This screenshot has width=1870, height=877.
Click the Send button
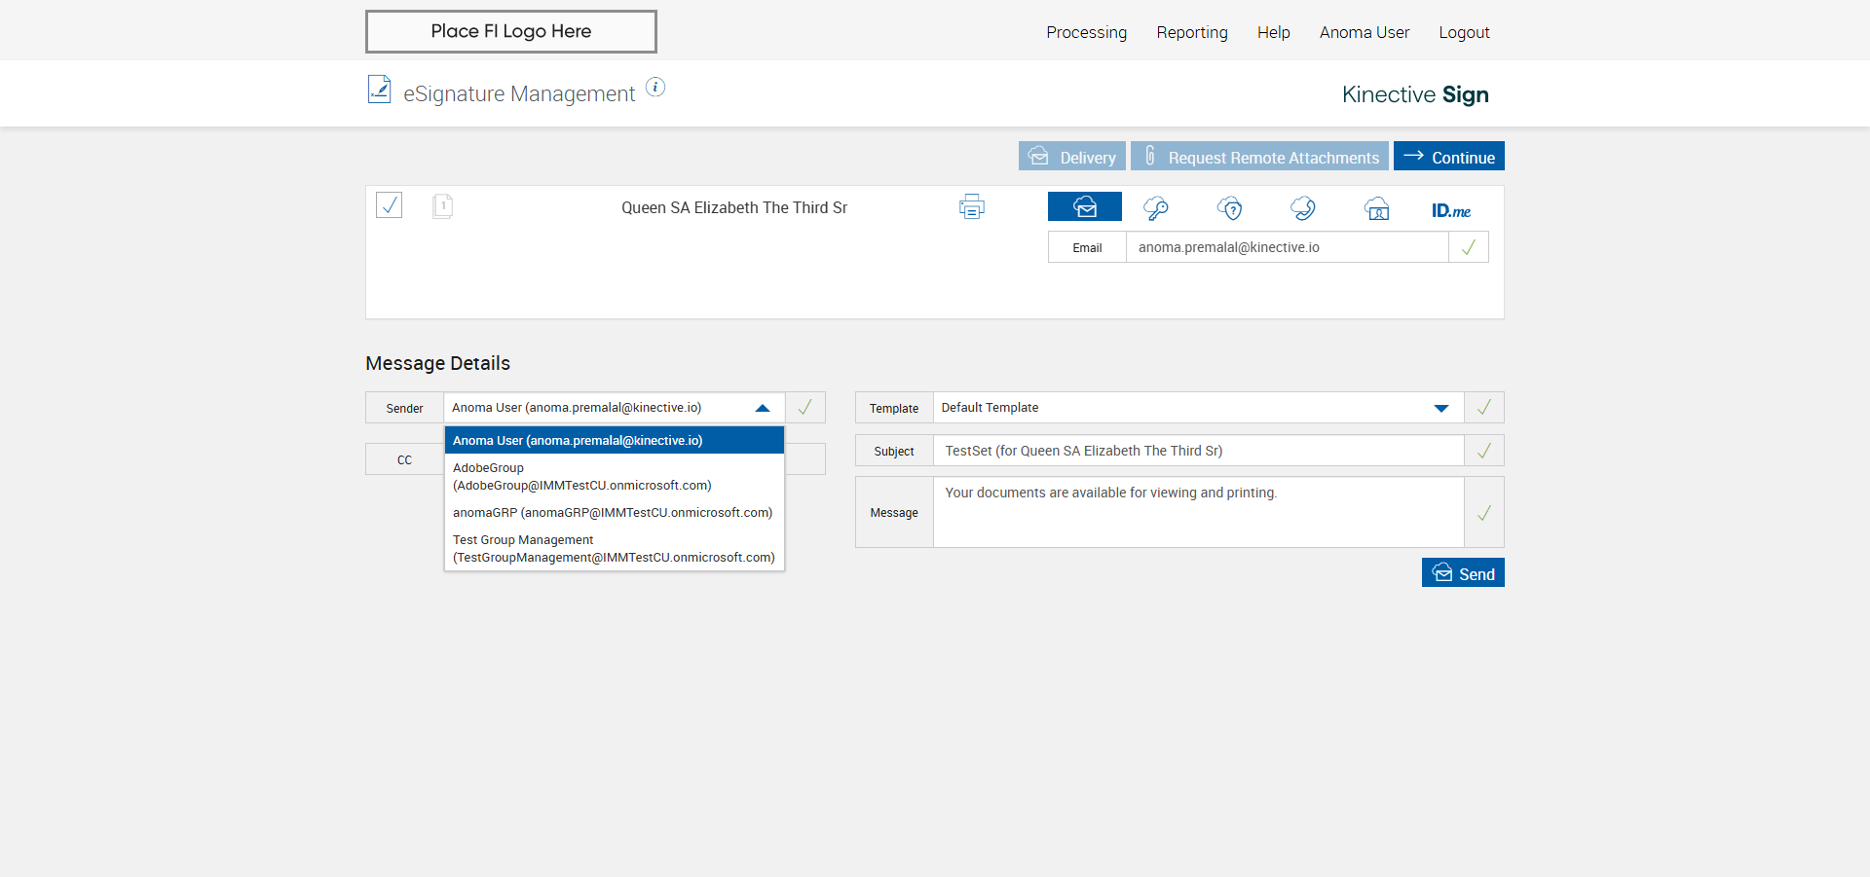coord(1463,573)
